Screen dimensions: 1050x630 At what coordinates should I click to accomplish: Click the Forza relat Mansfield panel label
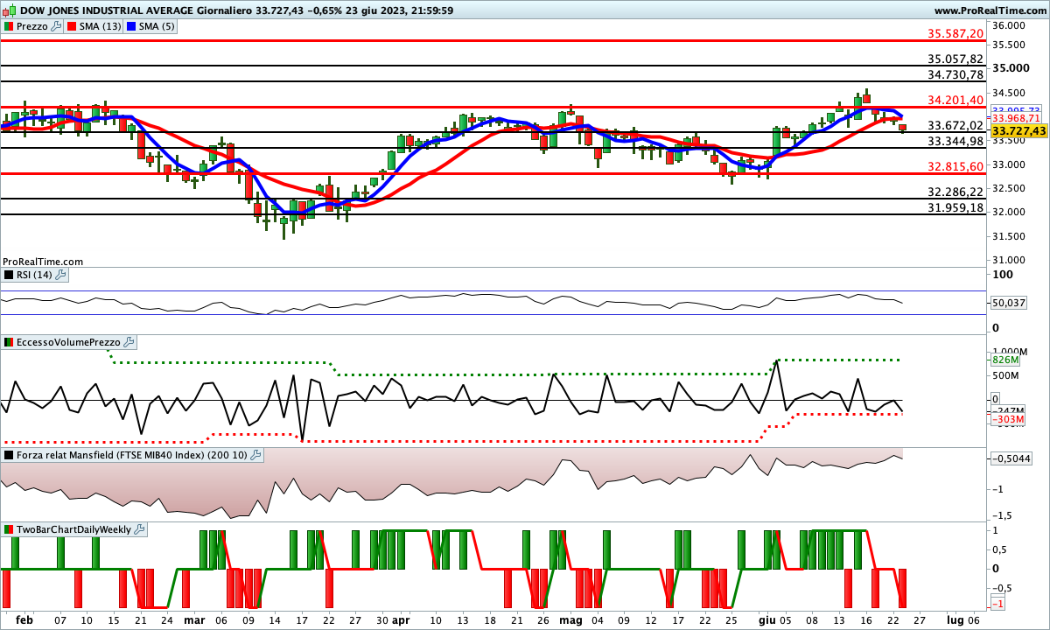coord(131,455)
